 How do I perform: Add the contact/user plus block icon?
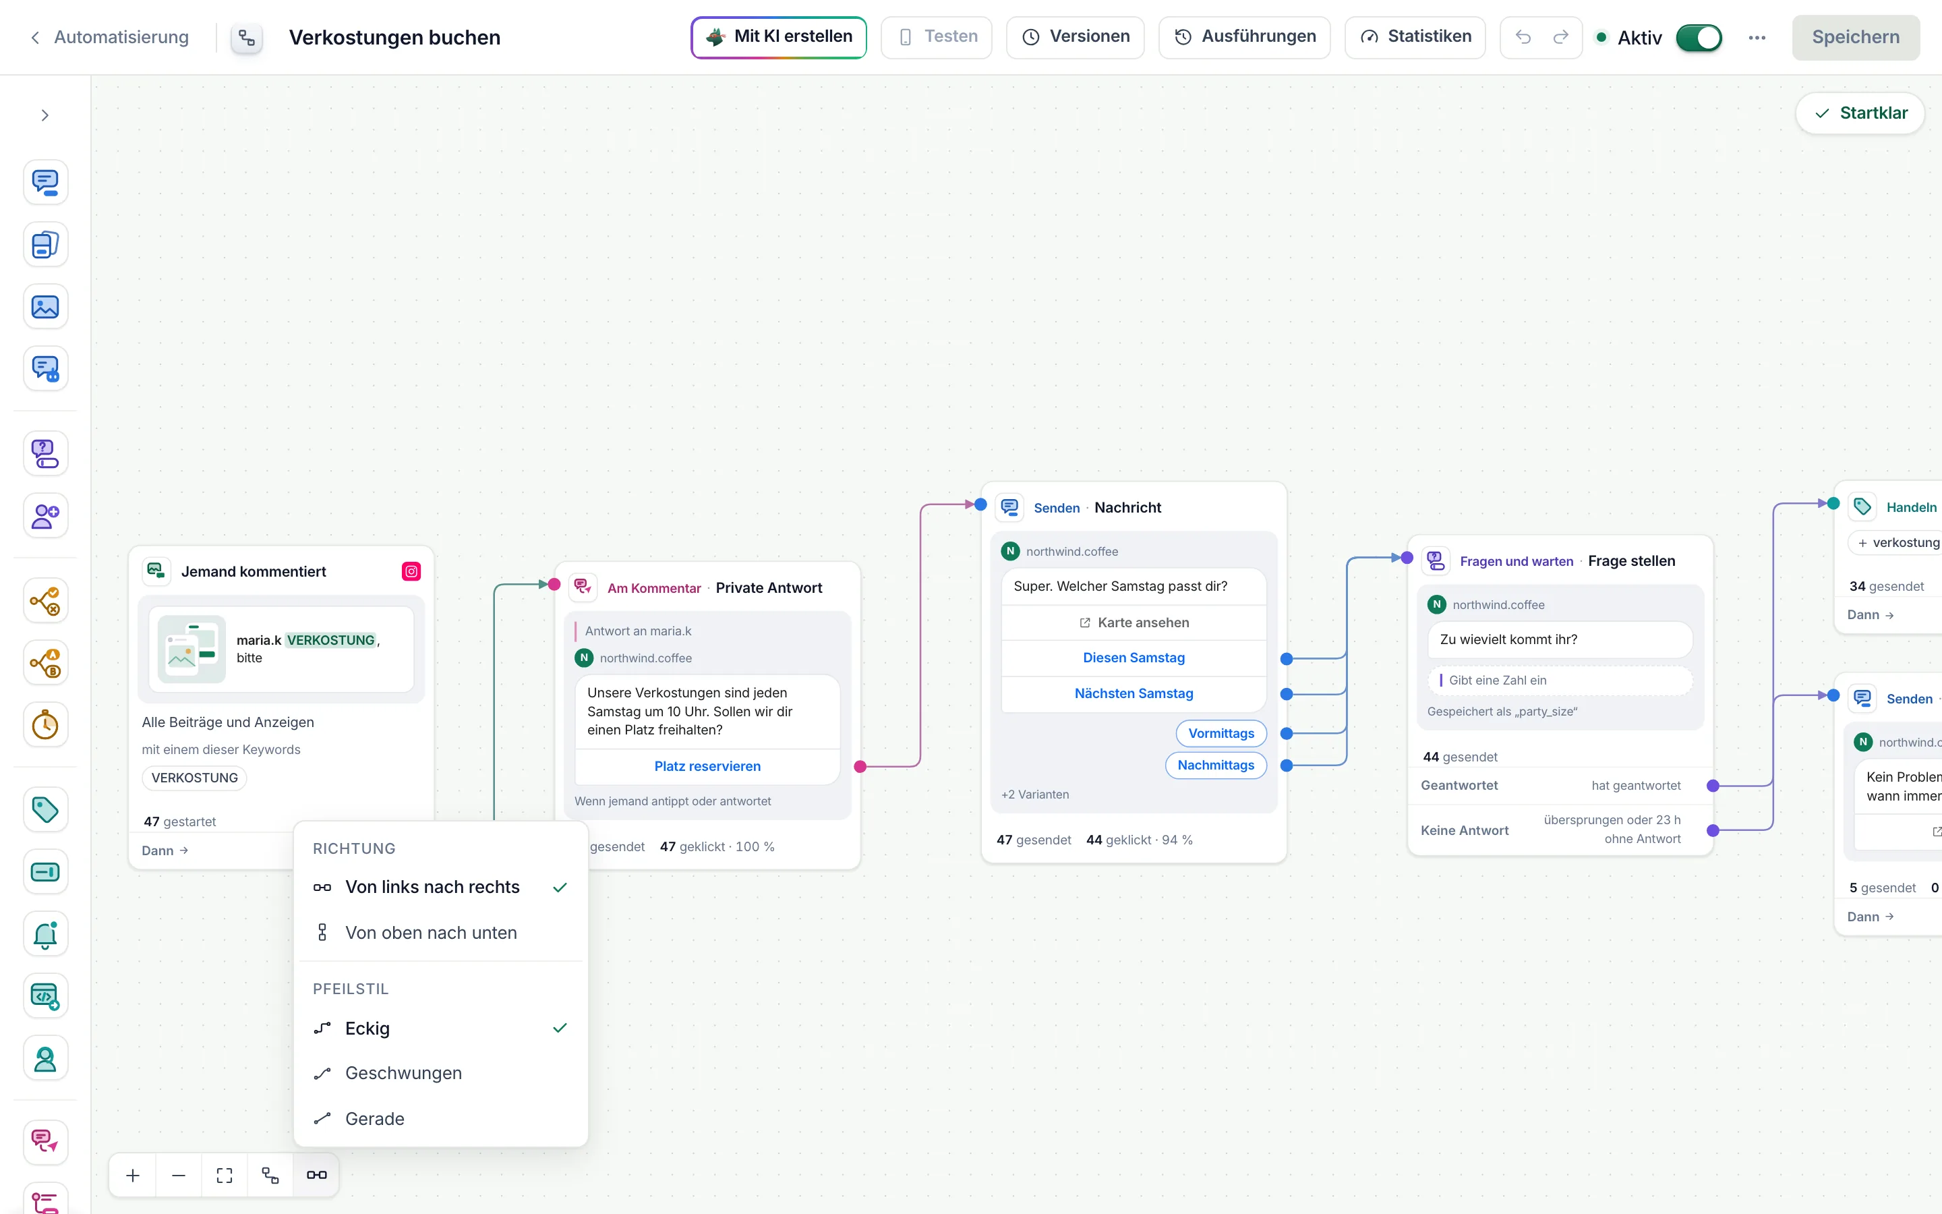tap(45, 515)
